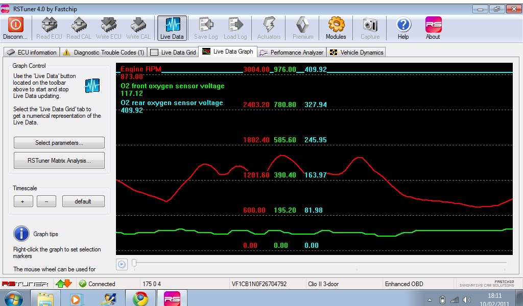Click the graph playback slider handle
The width and height of the screenshot is (523, 306).
coord(134,263)
